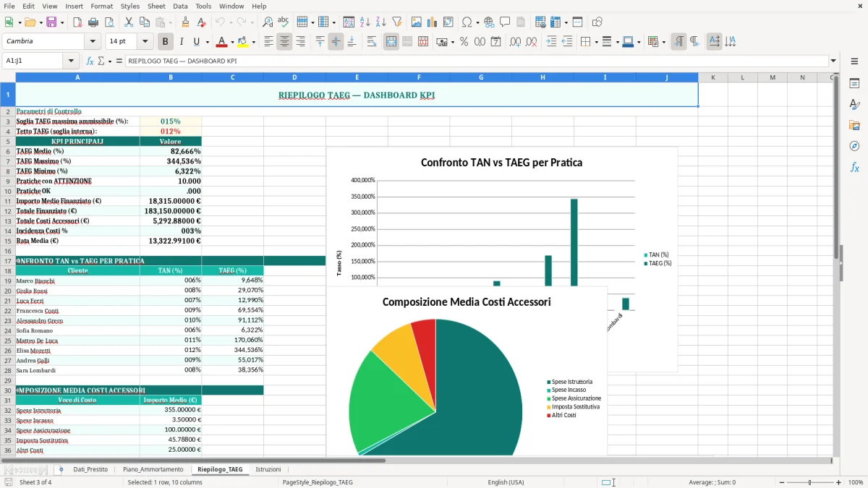Click PageStyle_Riepilogo_TAEG in status bar

(x=318, y=482)
